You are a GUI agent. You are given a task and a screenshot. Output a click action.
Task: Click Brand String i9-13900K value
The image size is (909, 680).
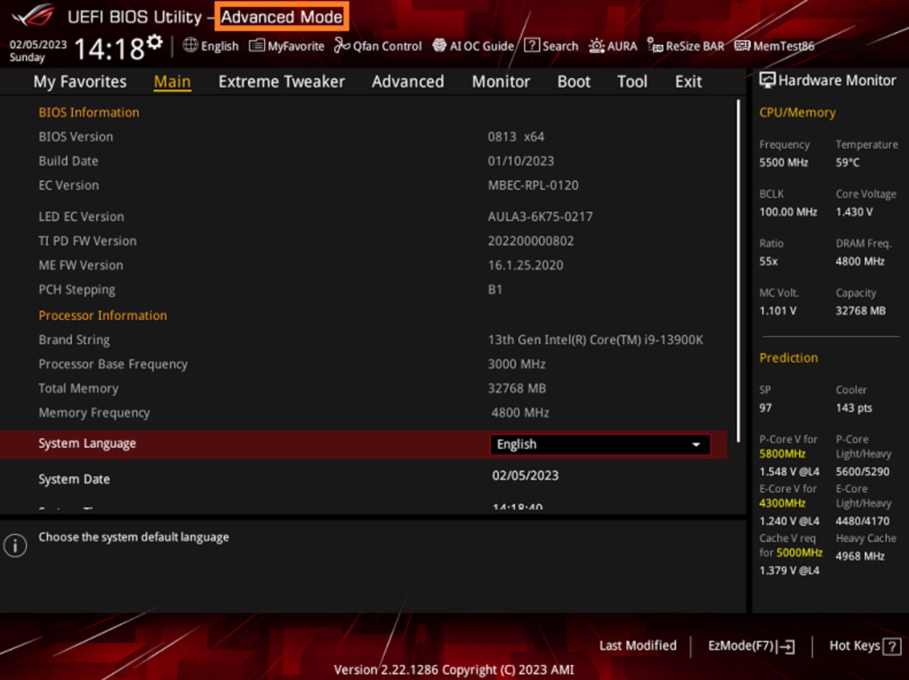[595, 340]
